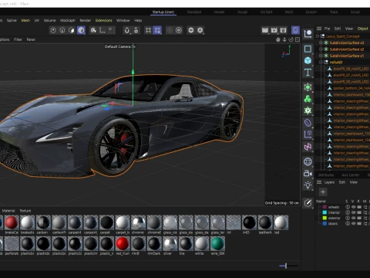370x278 pixels.
Task: Open Edit Render Settings clapperboard gear icon
Action: tap(284, 30)
